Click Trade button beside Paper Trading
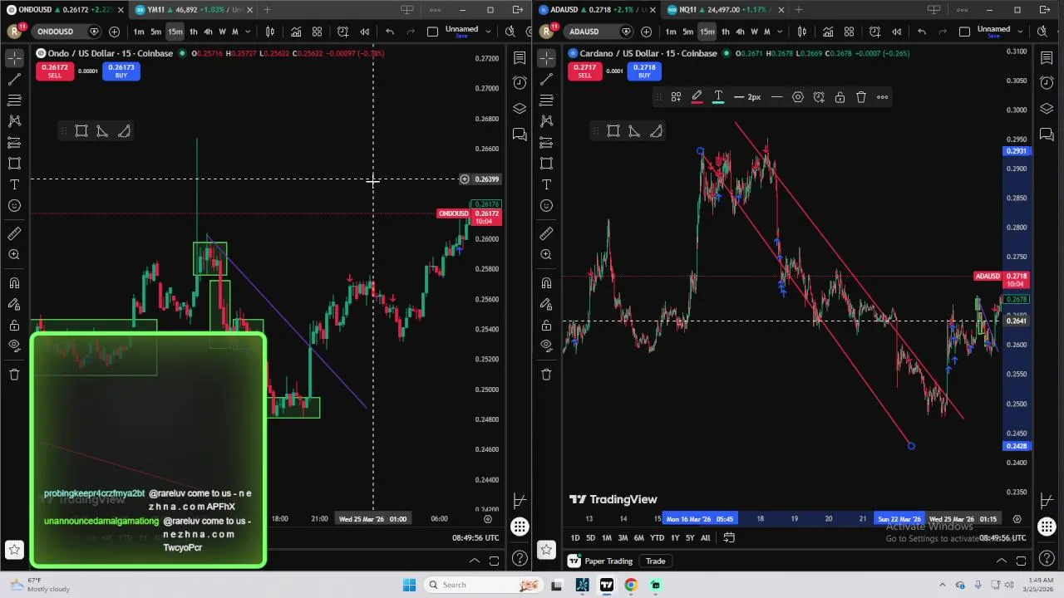This screenshot has width=1064, height=598. [x=655, y=561]
